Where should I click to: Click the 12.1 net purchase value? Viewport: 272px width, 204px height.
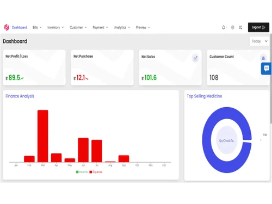coord(81,78)
